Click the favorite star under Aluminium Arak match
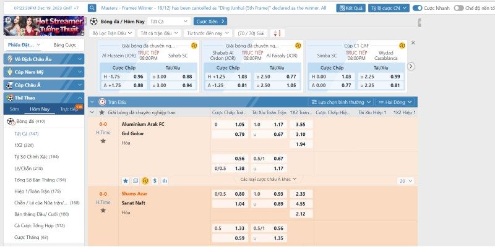 [103, 141]
